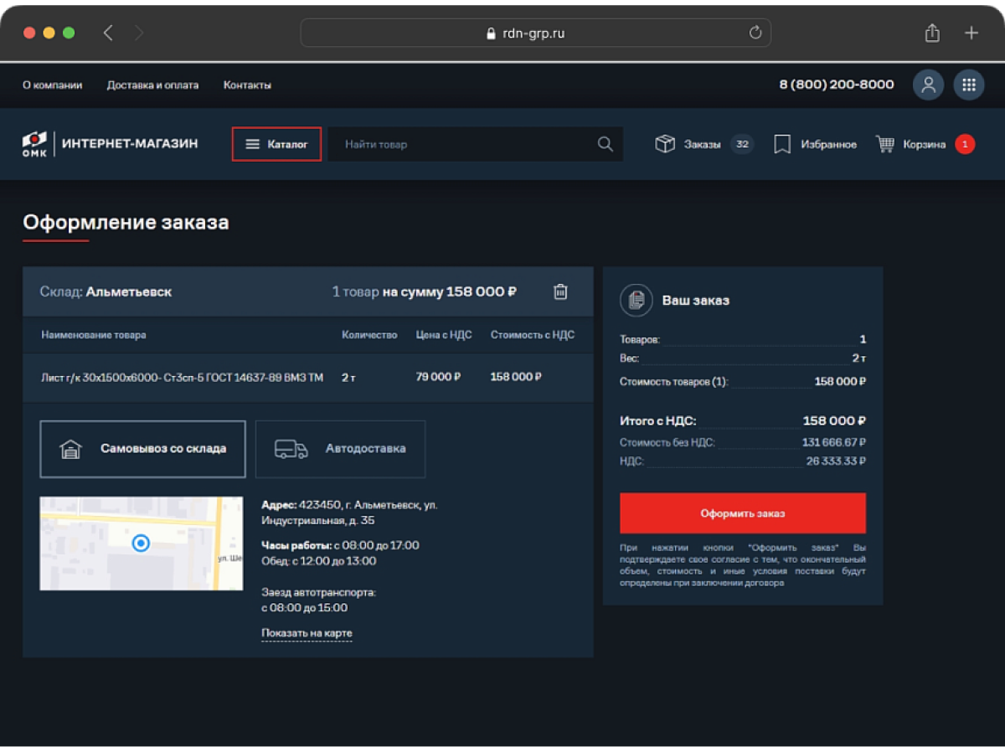Click the НДС: 26 333.33 ₽ value
This screenshot has width=1005, height=747.
(836, 461)
